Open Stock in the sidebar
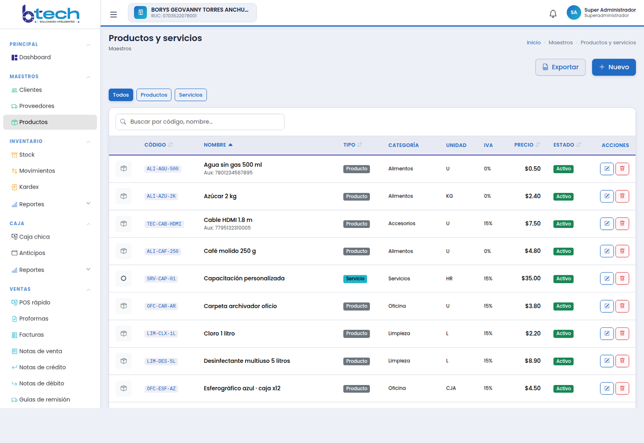This screenshot has width=644, height=443. 50,155
